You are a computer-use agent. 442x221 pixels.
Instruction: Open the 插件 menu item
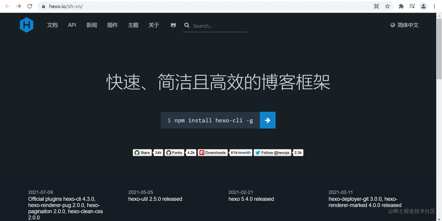[112, 25]
